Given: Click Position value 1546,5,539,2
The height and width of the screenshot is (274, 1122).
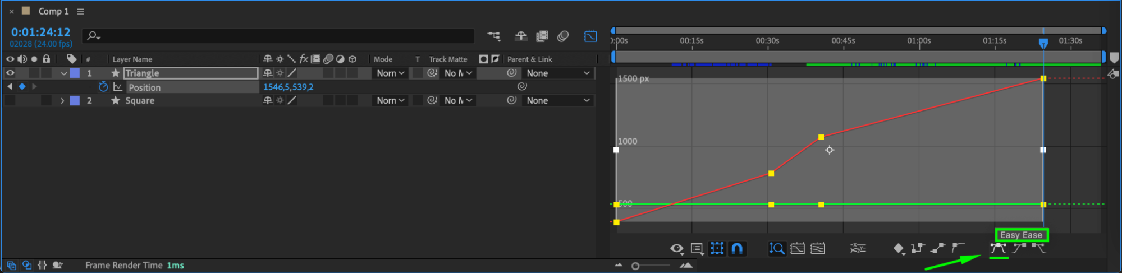Looking at the screenshot, I should point(288,87).
